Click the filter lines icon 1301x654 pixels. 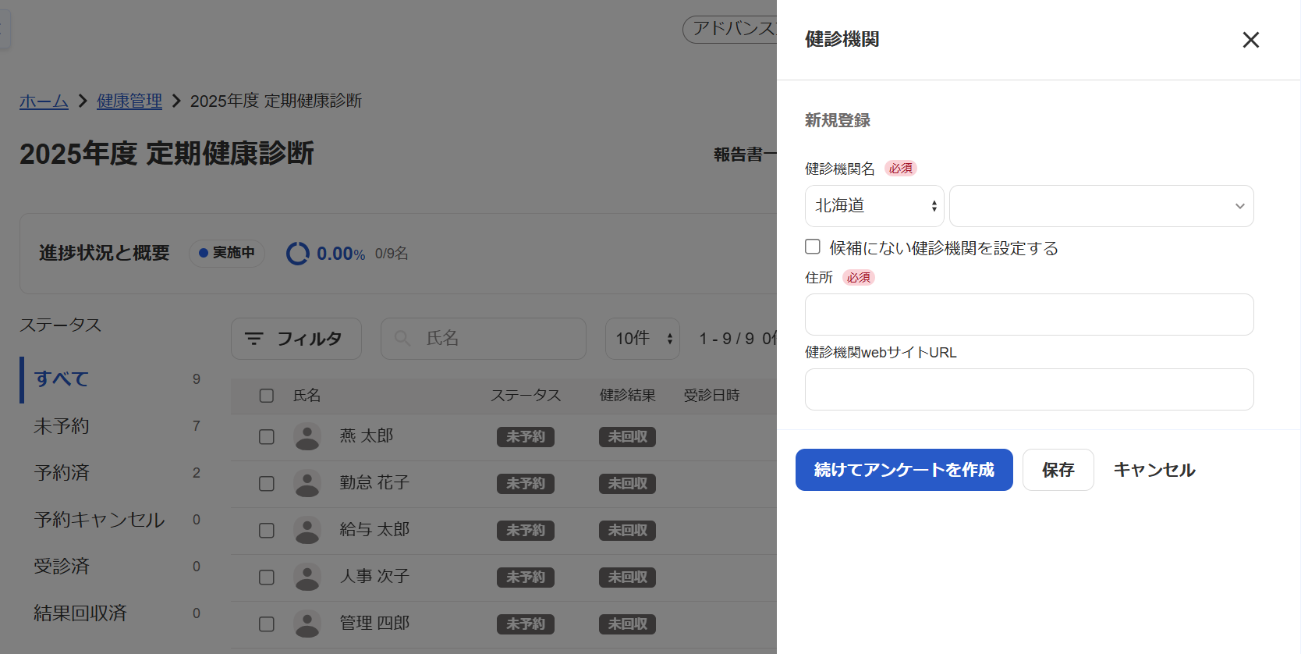point(254,339)
